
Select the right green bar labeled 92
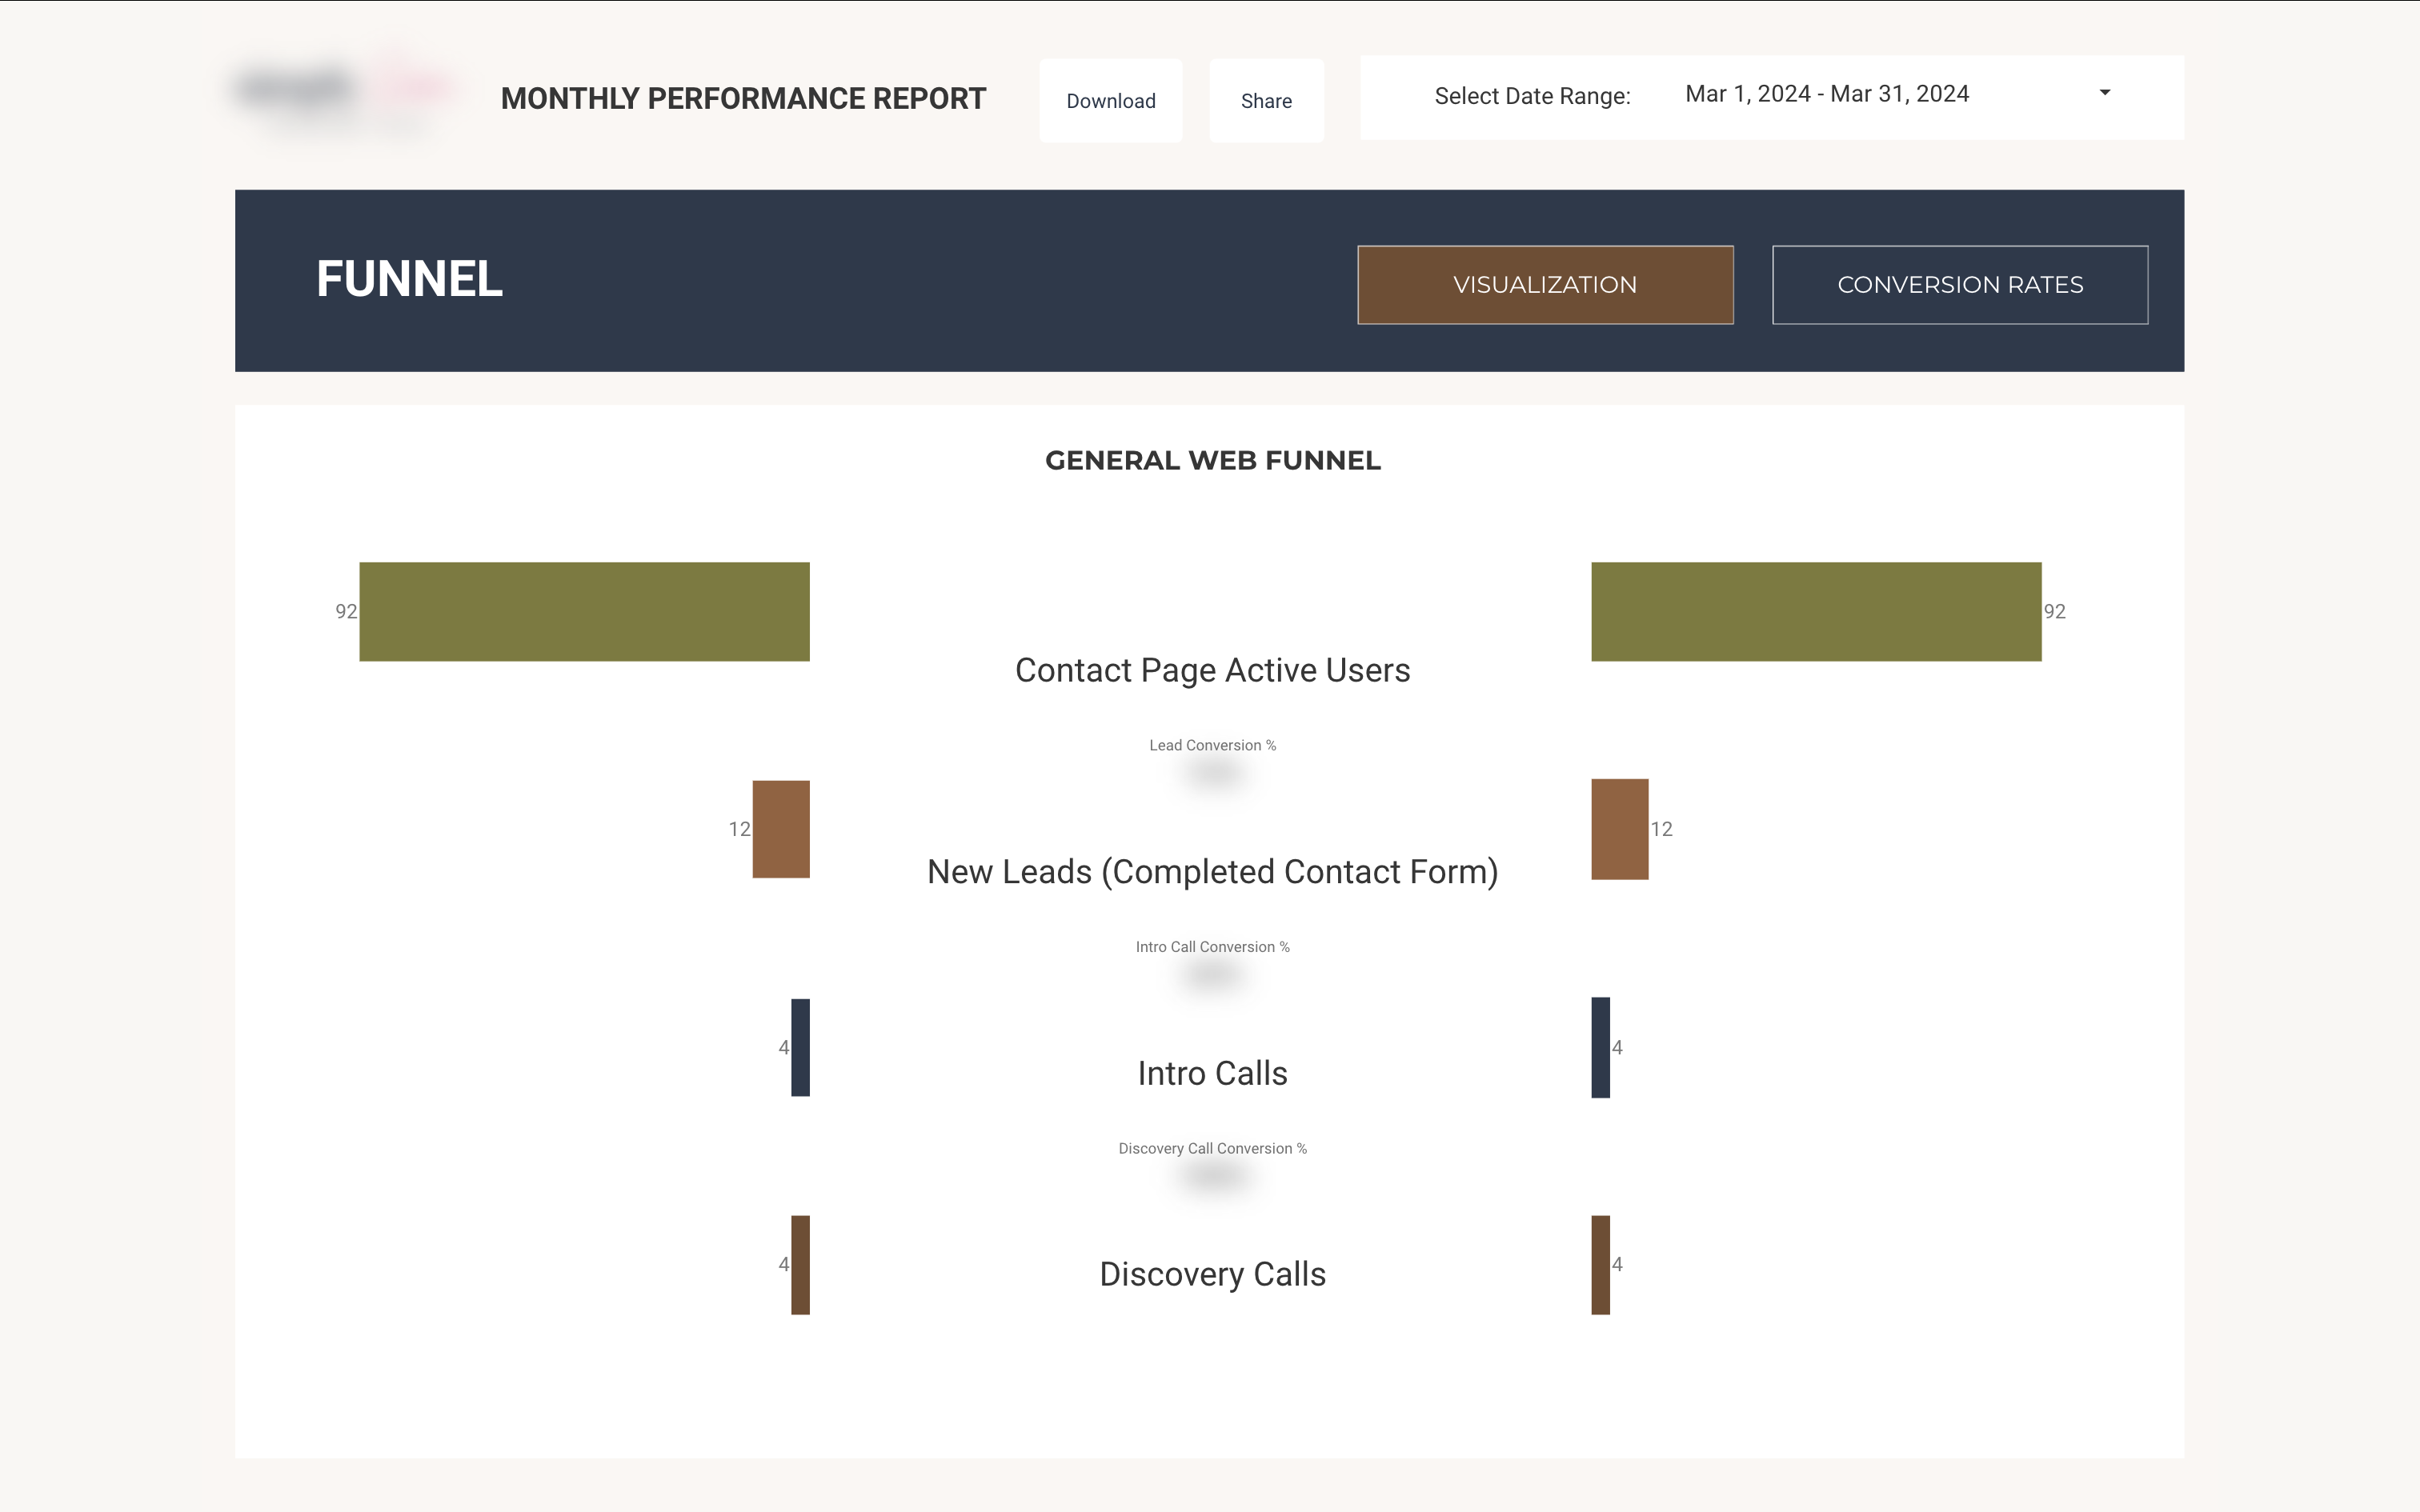1815,611
